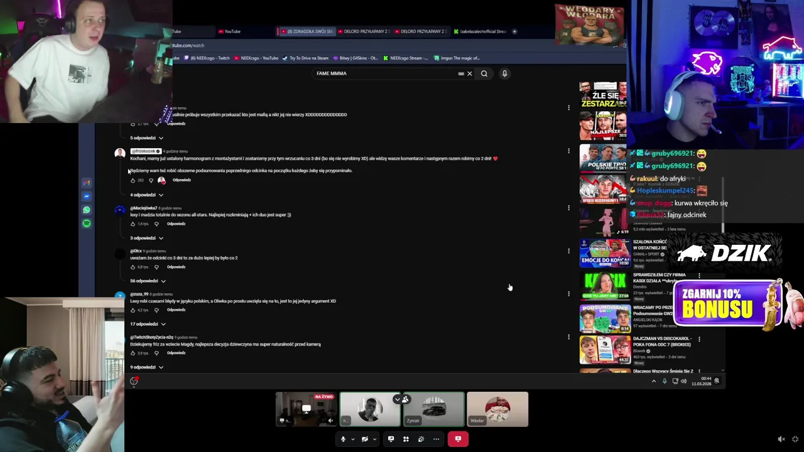
Task: Start voice search with microphone icon
Action: (x=504, y=73)
